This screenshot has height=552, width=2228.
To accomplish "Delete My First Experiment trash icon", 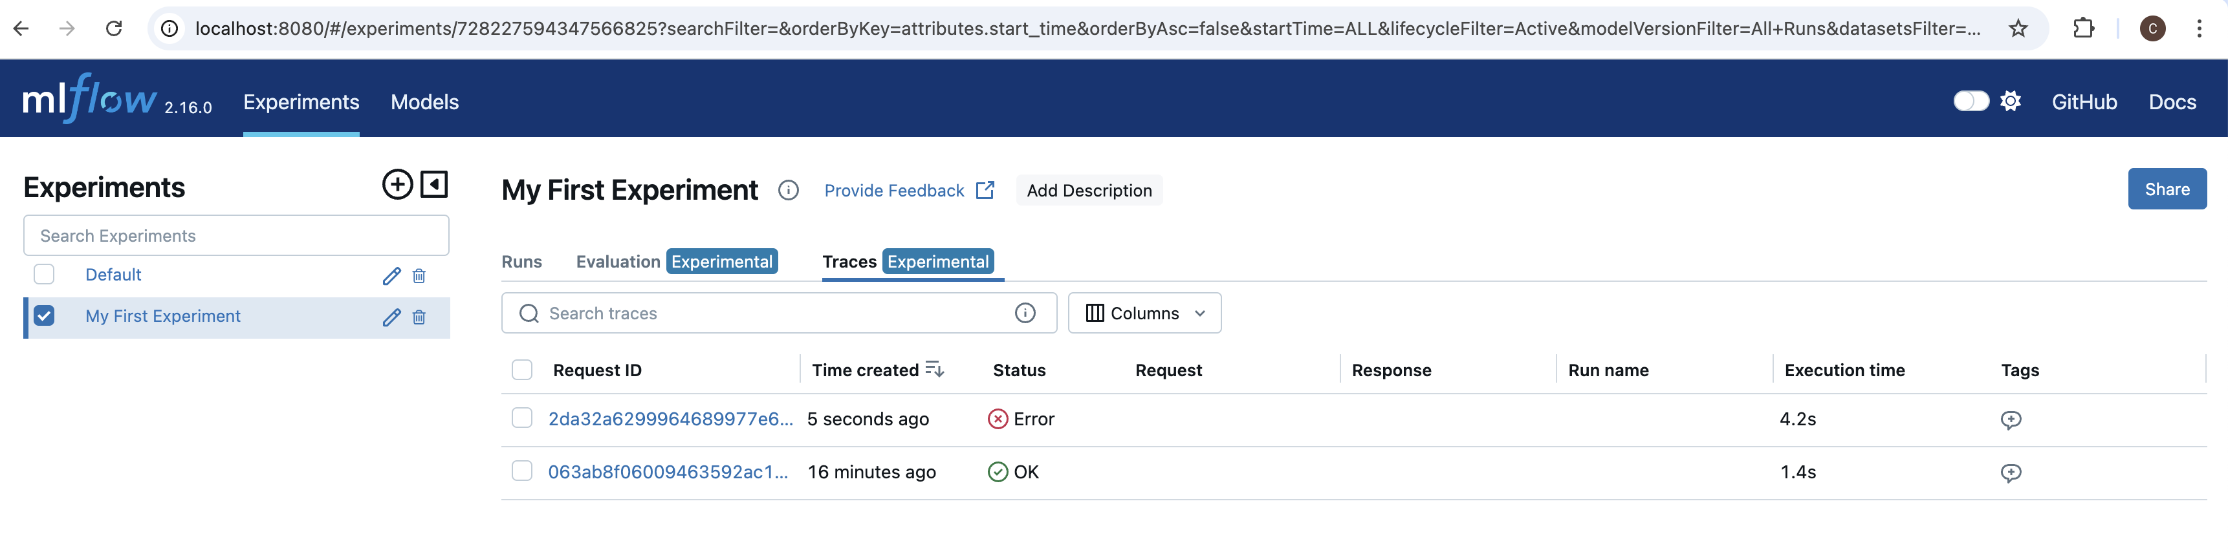I will pos(419,317).
